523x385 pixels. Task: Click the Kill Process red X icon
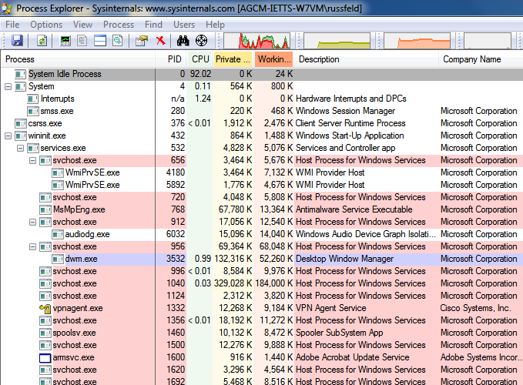(161, 41)
